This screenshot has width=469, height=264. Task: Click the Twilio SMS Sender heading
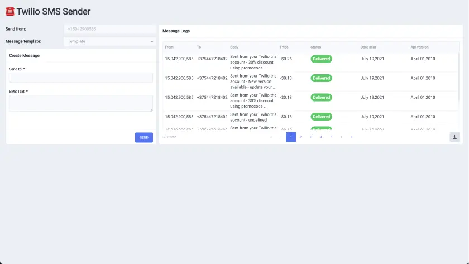(53, 11)
